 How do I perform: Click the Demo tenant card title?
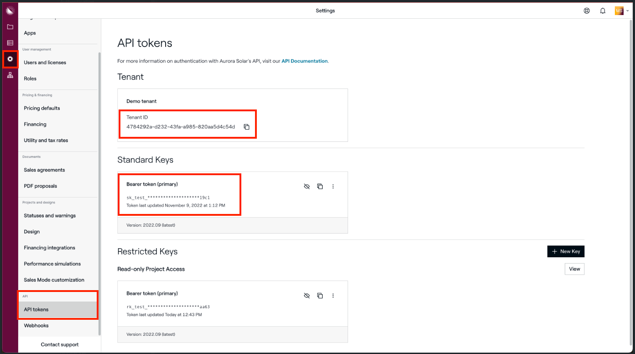coord(141,101)
